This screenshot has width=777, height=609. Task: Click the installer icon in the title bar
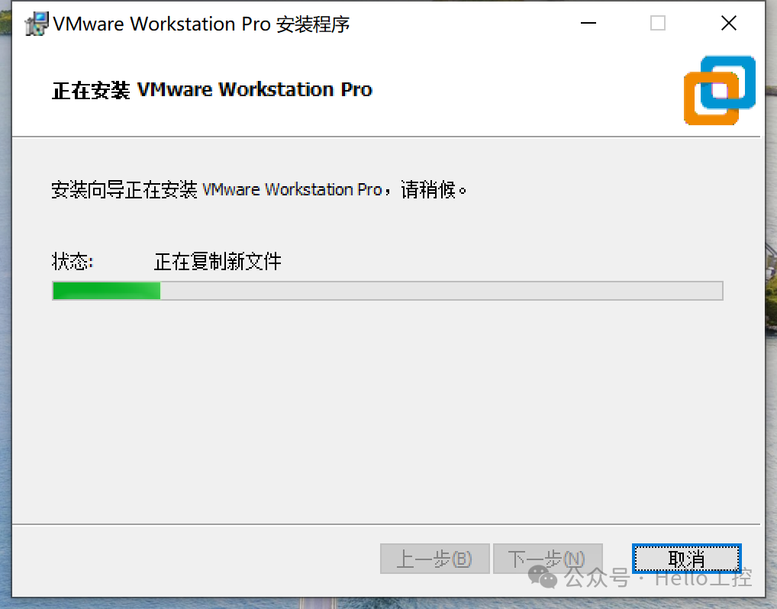(37, 24)
